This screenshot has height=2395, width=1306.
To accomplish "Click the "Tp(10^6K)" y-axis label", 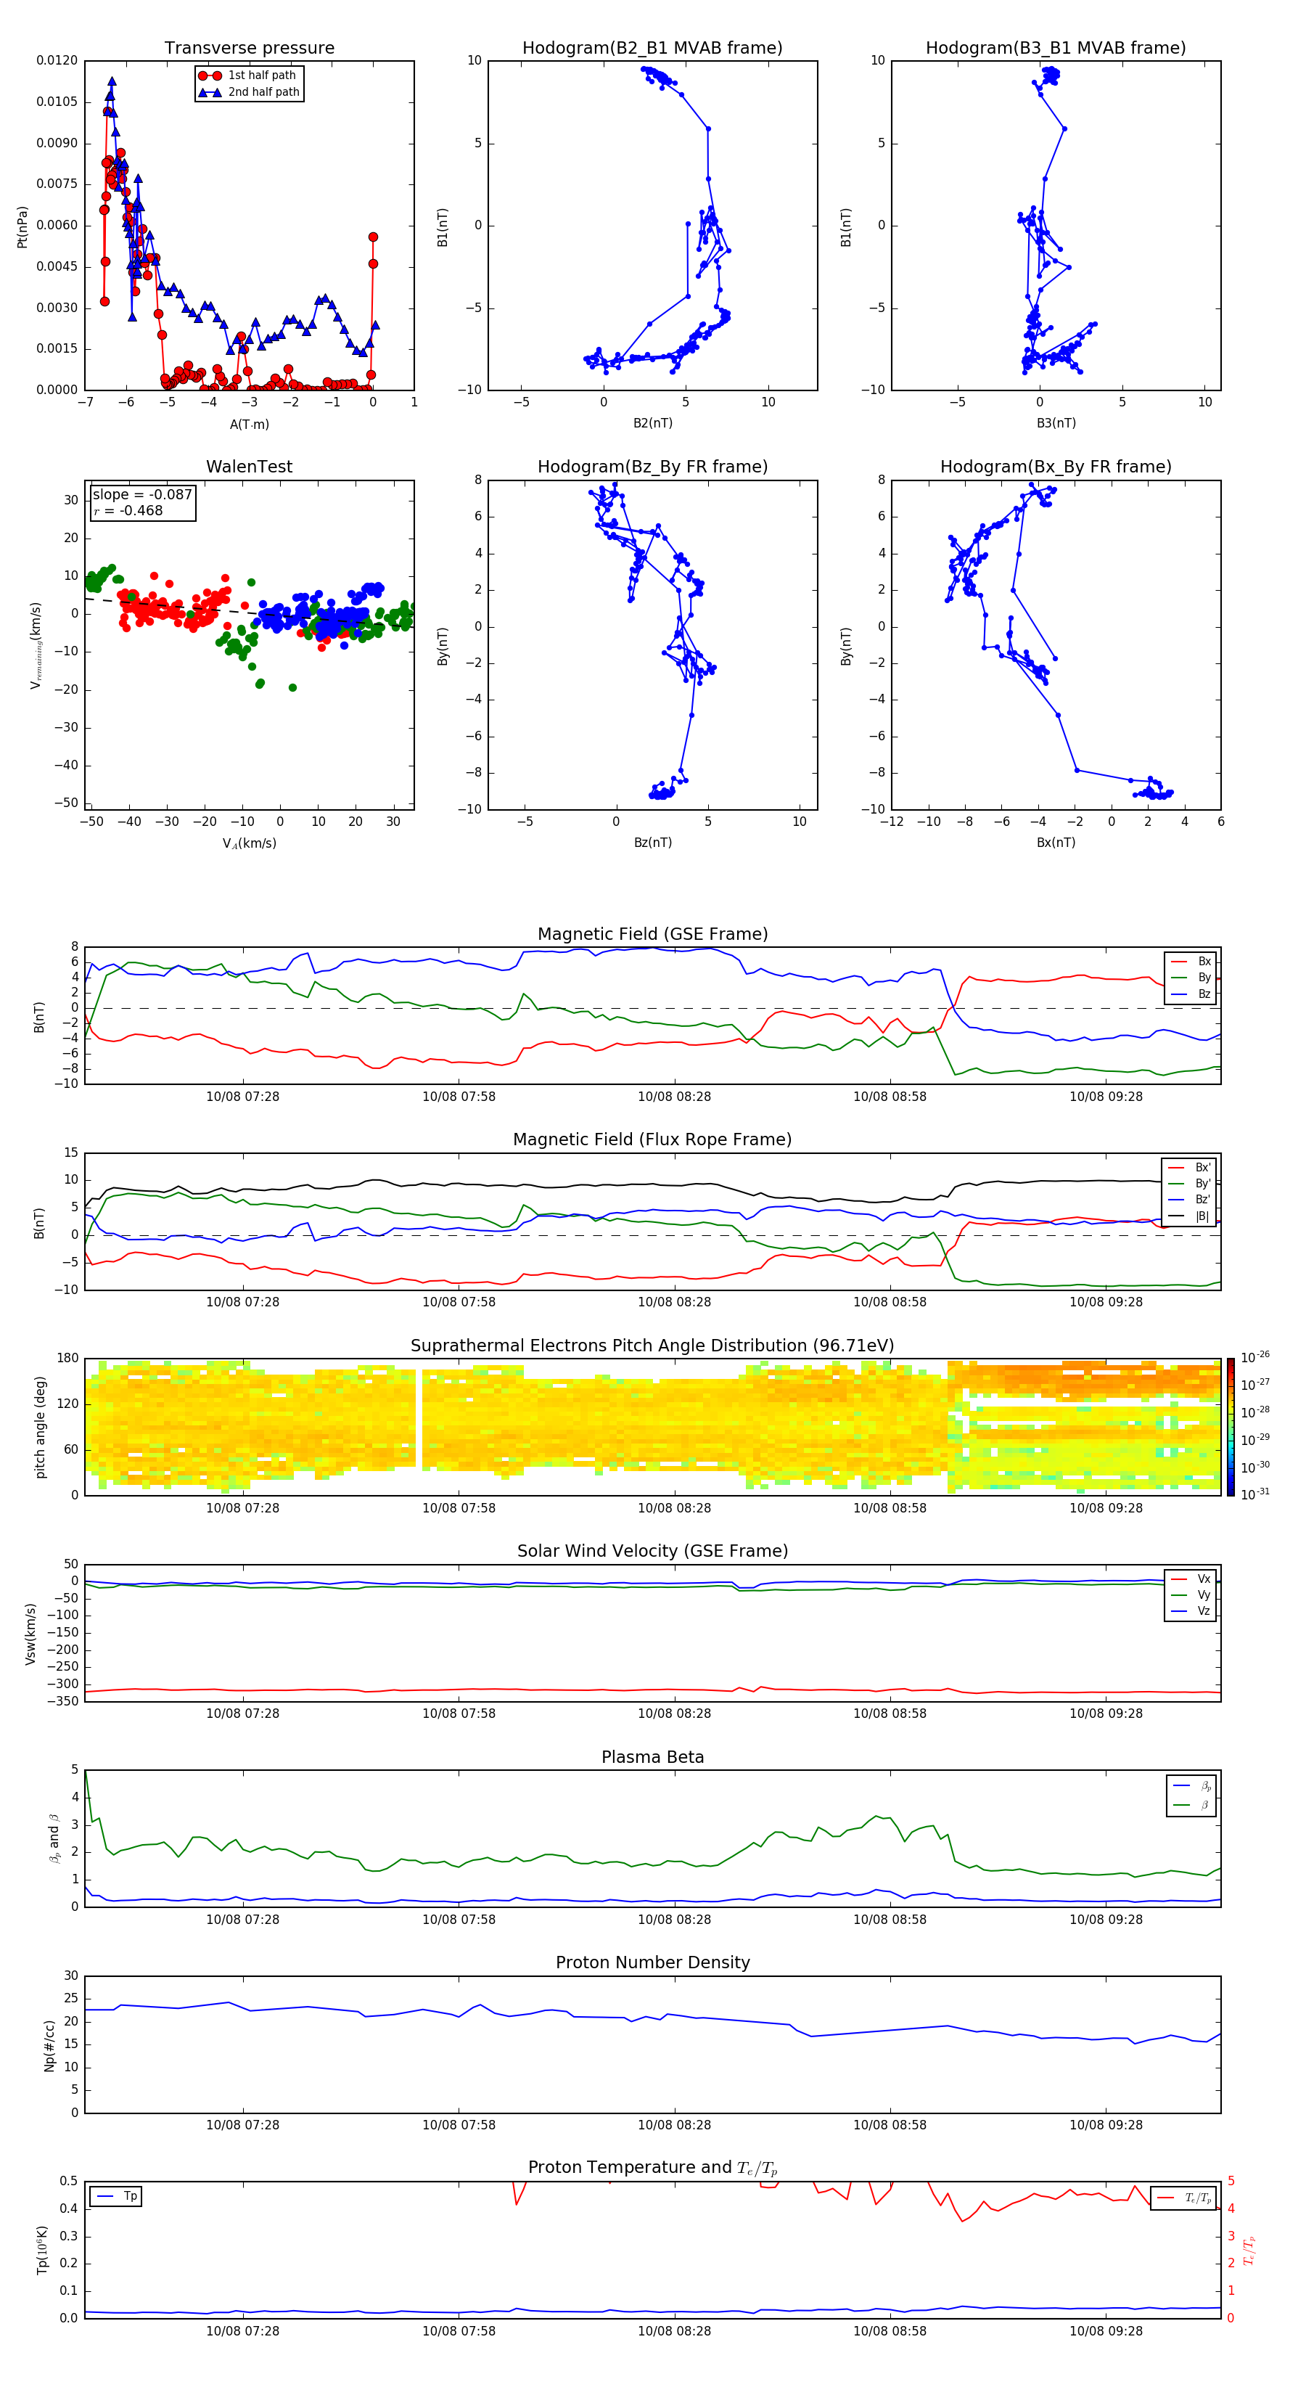I will point(42,2250).
